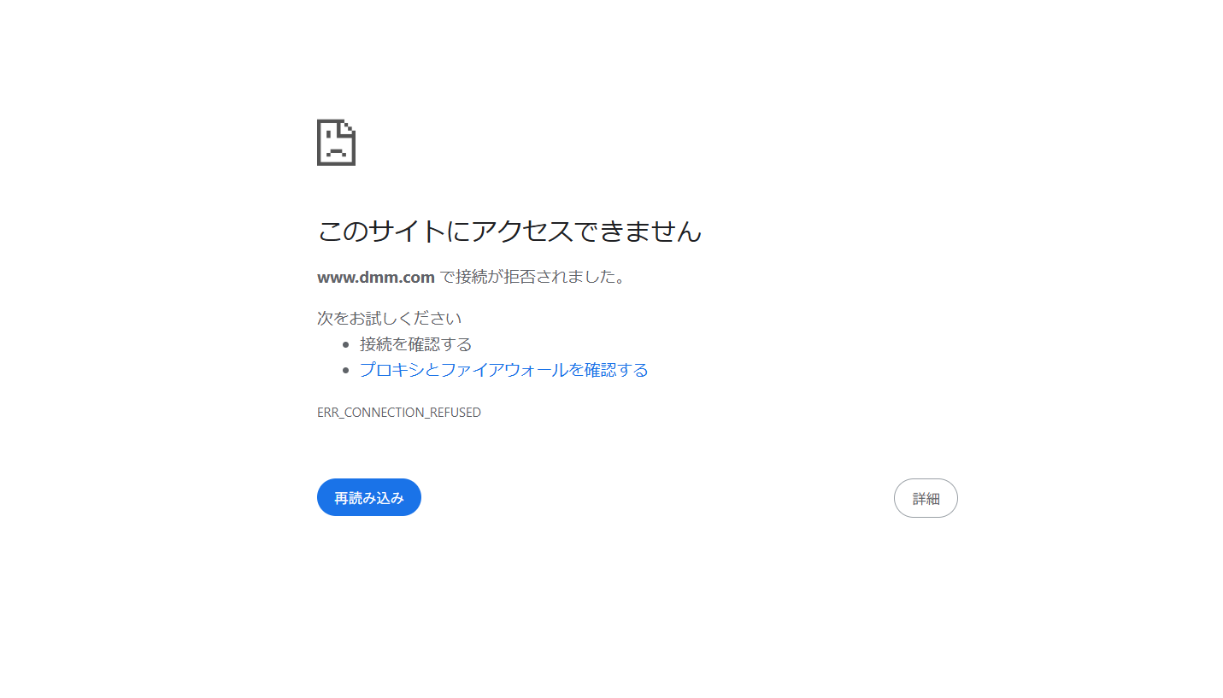Click the word アクセス in the heading
1223x698 pixels.
coord(522,231)
